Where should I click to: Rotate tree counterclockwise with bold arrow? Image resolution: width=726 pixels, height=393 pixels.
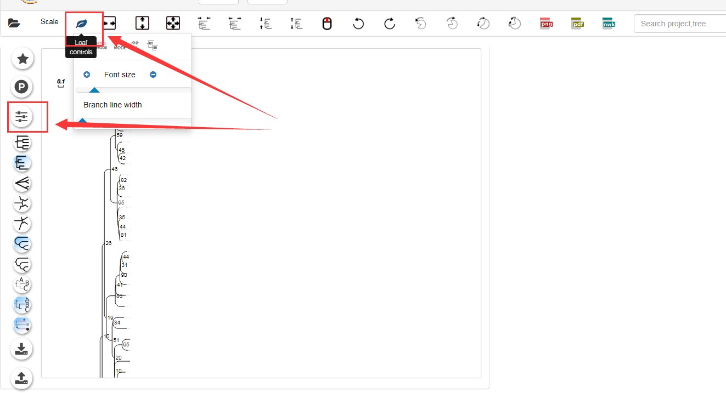coord(358,24)
